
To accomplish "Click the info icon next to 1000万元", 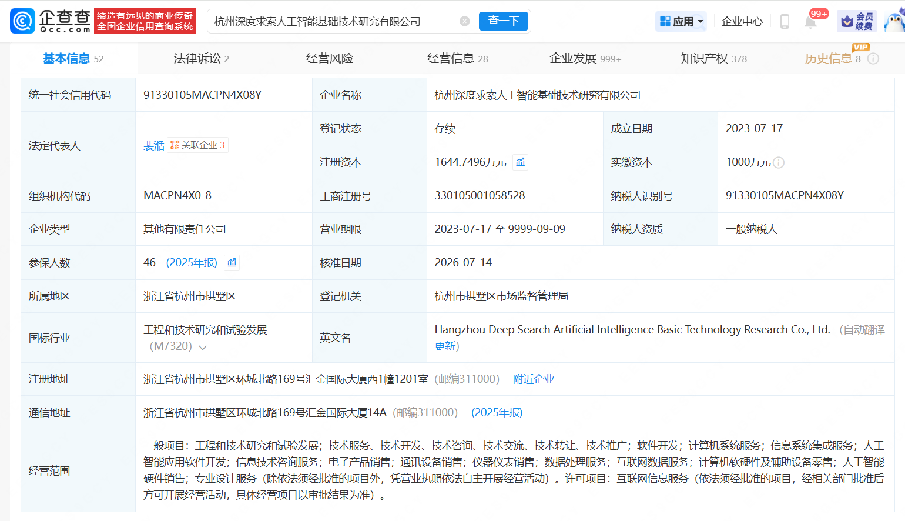I will [779, 163].
